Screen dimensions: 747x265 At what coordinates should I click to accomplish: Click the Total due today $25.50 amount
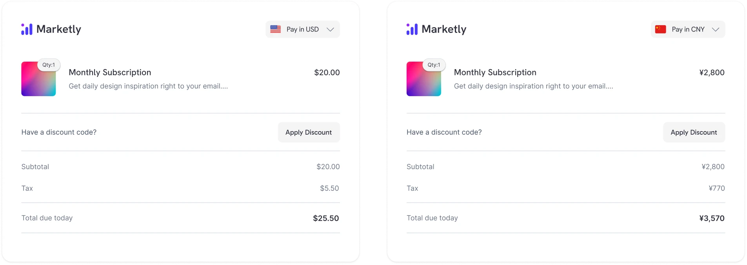point(325,218)
